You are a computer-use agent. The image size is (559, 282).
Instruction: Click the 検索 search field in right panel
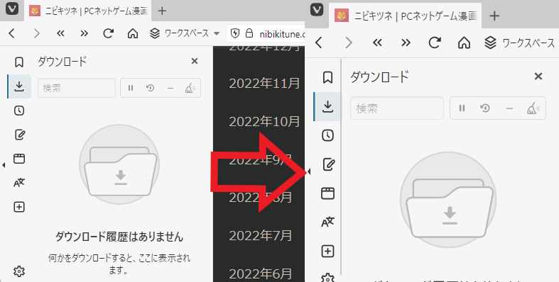397,108
